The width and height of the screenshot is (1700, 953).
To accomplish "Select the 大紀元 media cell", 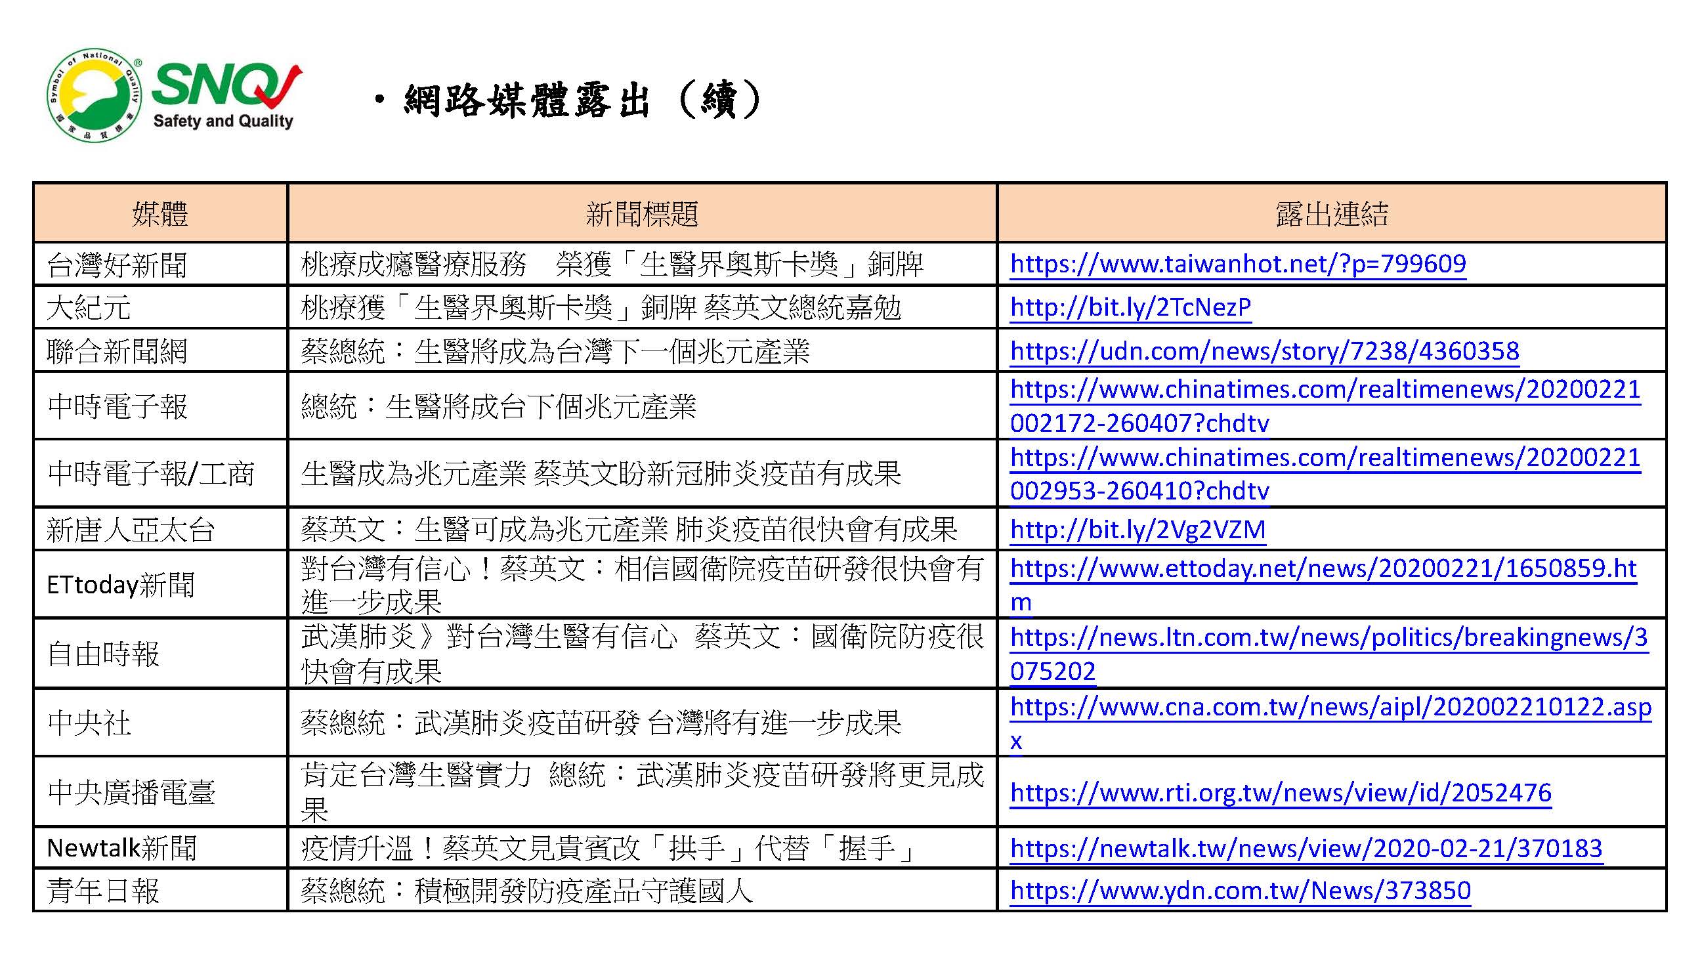I will pos(160,307).
